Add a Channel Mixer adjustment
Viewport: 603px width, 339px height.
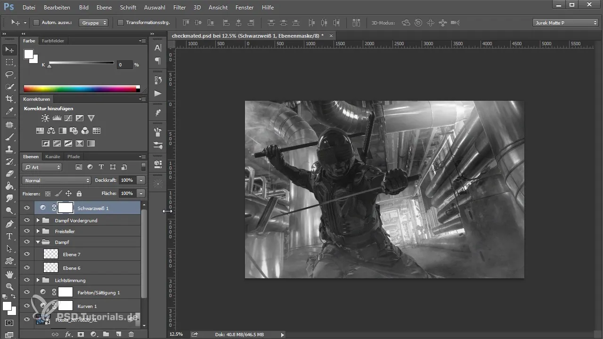[85, 130]
